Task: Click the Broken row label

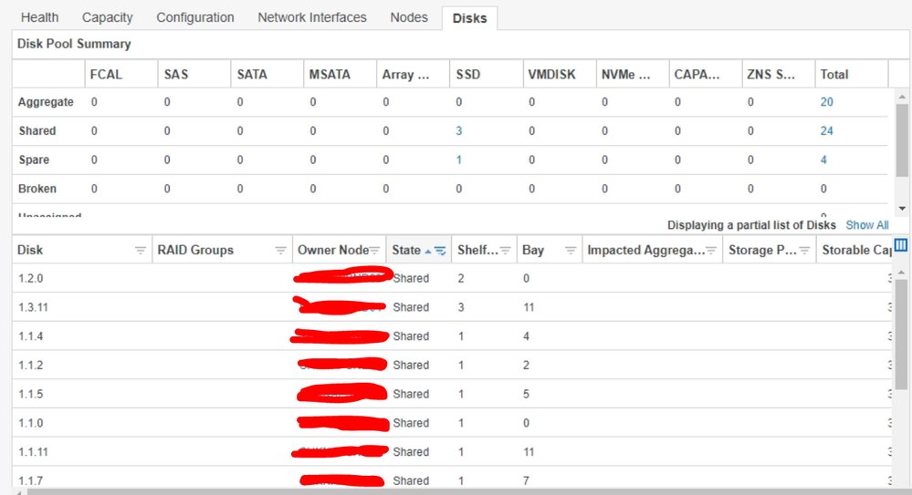Action: point(37,189)
